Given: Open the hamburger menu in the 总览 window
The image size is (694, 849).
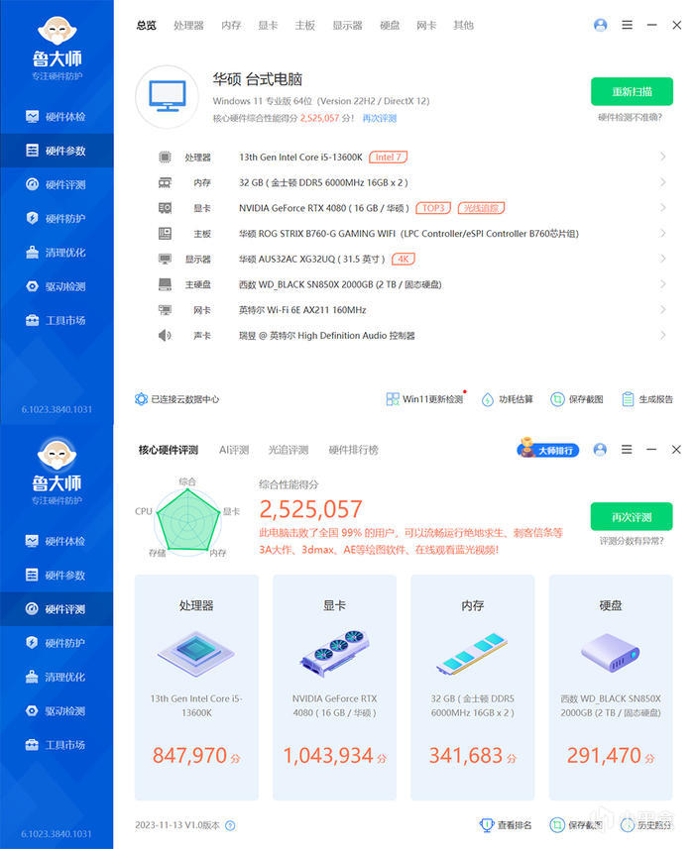Looking at the screenshot, I should click(627, 25).
